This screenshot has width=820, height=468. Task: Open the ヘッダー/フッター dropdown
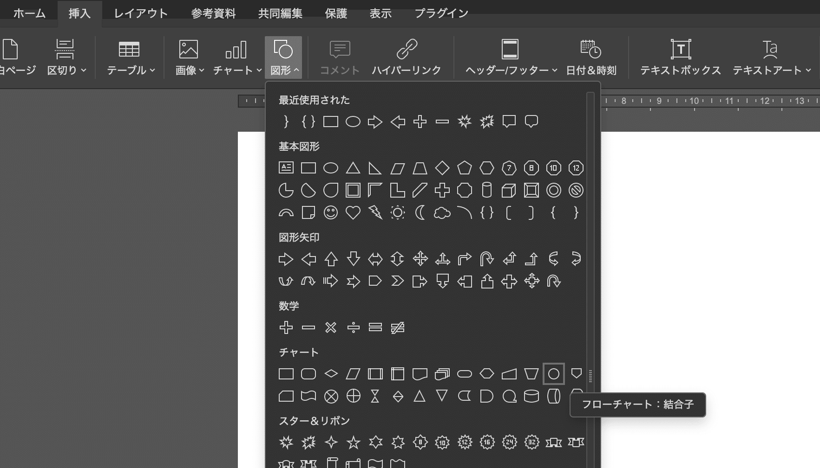coord(511,58)
